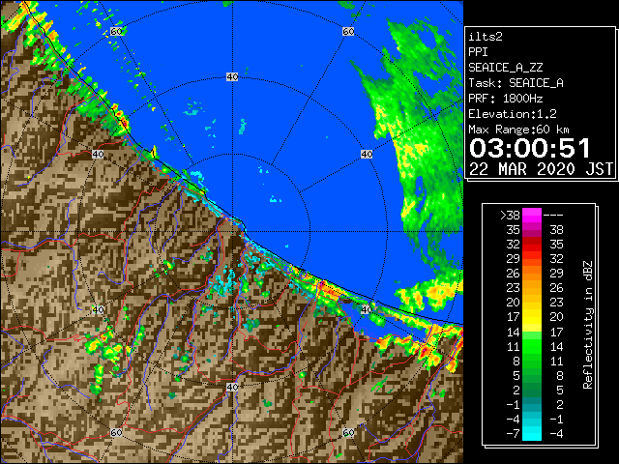The width and height of the screenshot is (619, 464).
Task: Click the --- legend label
Action: (553, 216)
